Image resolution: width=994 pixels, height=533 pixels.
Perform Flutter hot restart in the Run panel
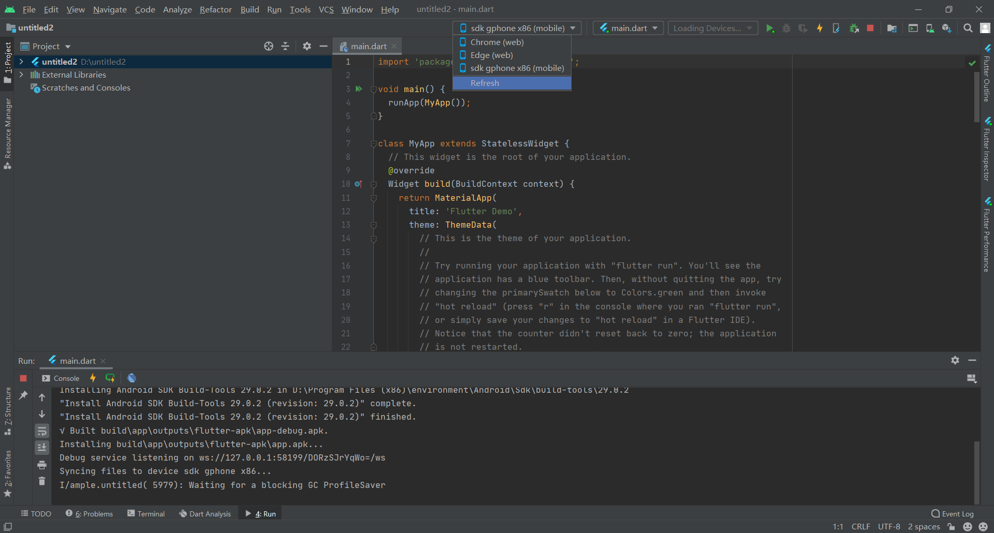[110, 378]
